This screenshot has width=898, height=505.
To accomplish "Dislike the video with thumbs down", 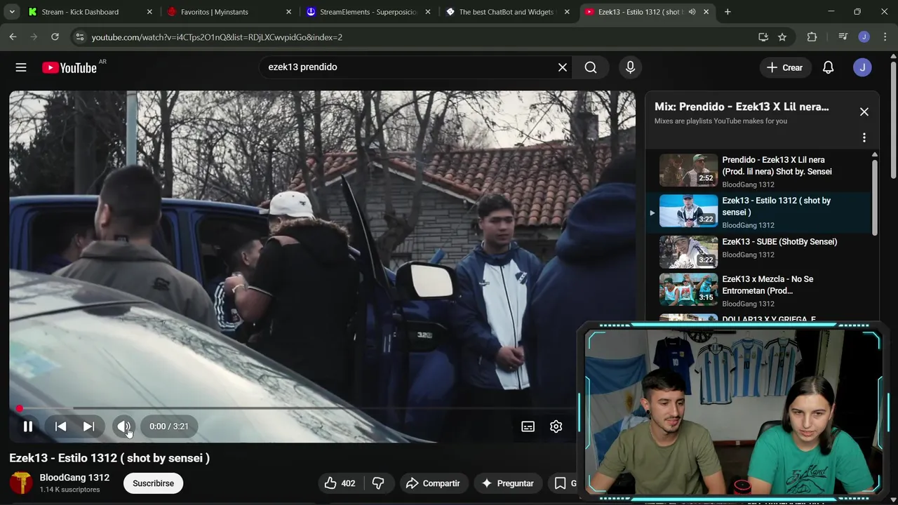I will [378, 483].
